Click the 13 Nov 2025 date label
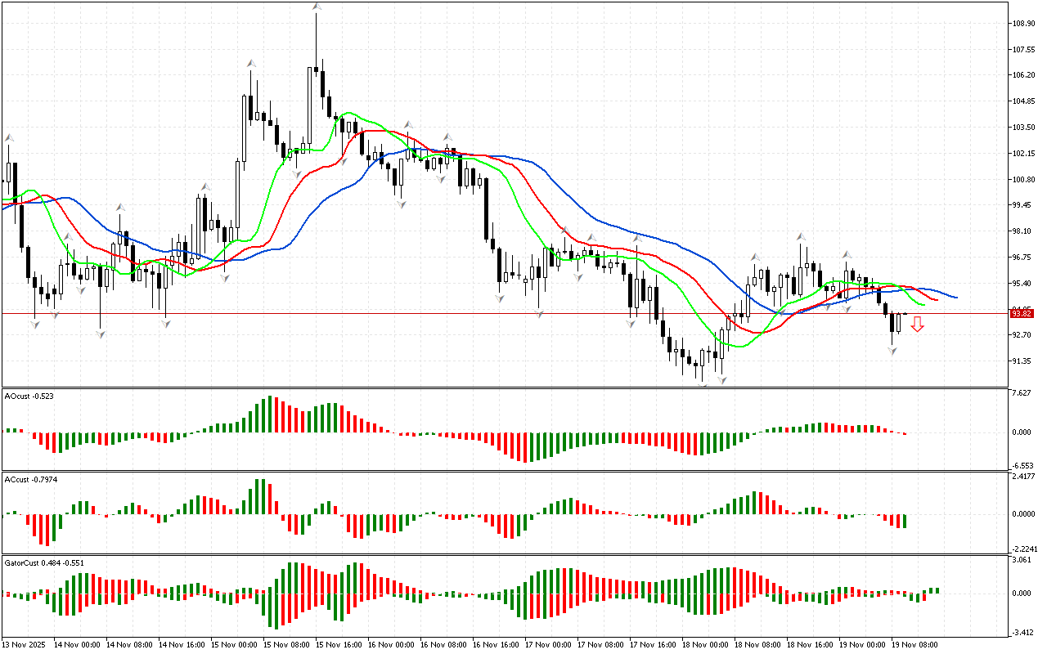The width and height of the screenshot is (1047, 654). [x=25, y=645]
